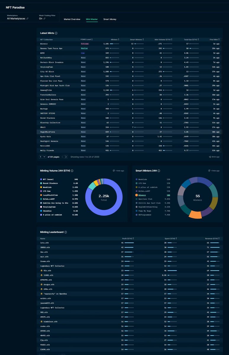
Task: Refresh Latest Mints via 8min ago icon
Action: (x=210, y=157)
